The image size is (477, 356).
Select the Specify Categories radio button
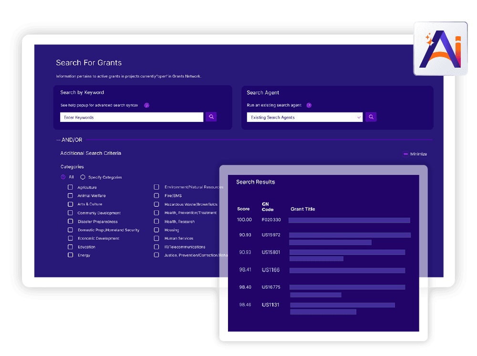(x=83, y=177)
